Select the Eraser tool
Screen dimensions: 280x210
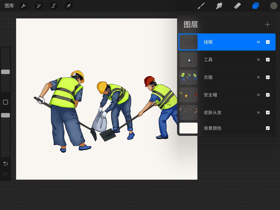coord(237,6)
